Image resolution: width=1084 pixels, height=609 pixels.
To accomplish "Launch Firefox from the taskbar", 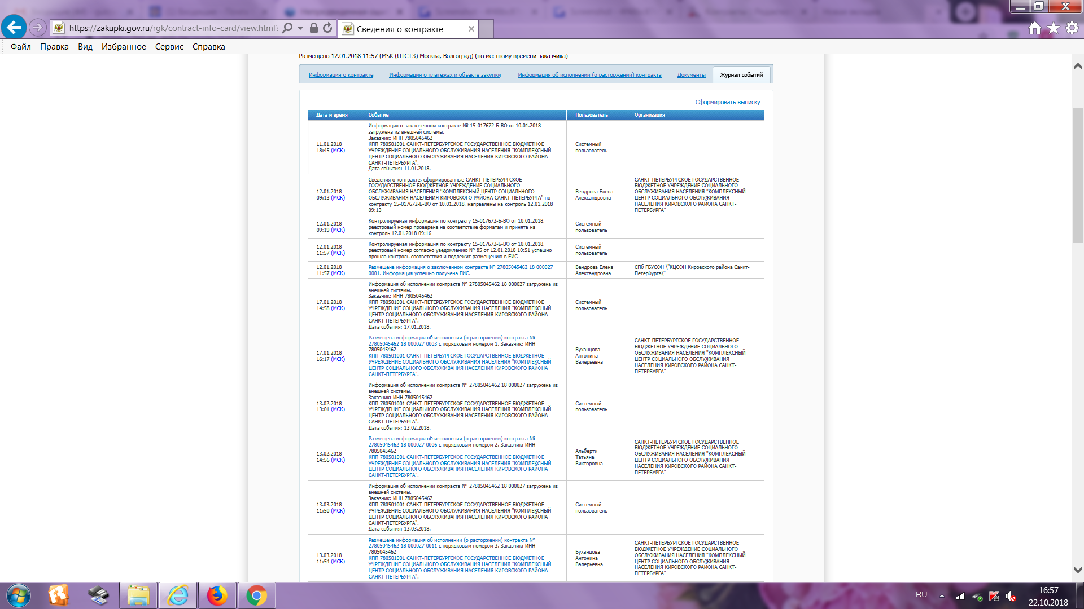I will (217, 595).
